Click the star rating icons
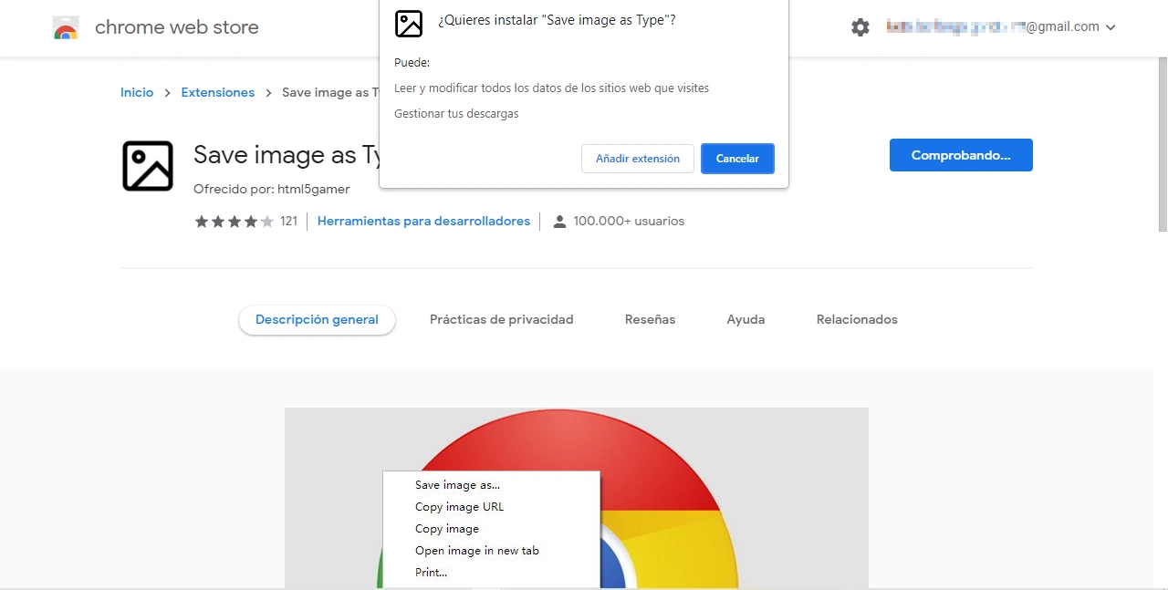The height and width of the screenshot is (590, 1168). pyautogui.click(x=234, y=221)
